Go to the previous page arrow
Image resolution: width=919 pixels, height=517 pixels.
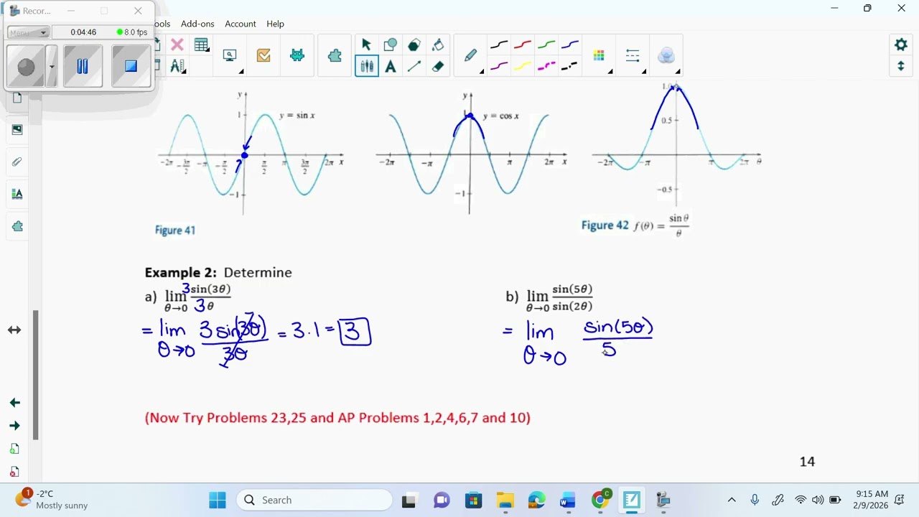pyautogui.click(x=14, y=403)
